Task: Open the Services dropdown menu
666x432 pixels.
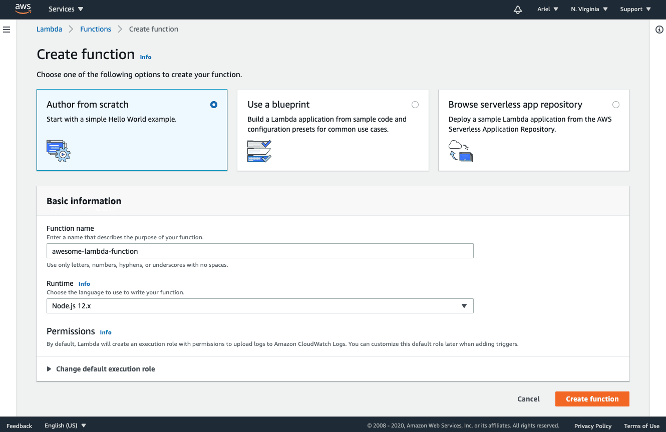Action: point(66,9)
